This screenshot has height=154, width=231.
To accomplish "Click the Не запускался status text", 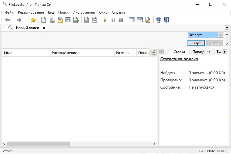I will (201, 87).
